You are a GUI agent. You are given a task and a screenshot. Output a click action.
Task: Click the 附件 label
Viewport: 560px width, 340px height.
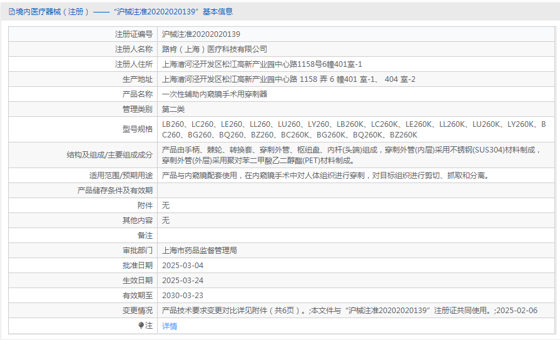(145, 206)
